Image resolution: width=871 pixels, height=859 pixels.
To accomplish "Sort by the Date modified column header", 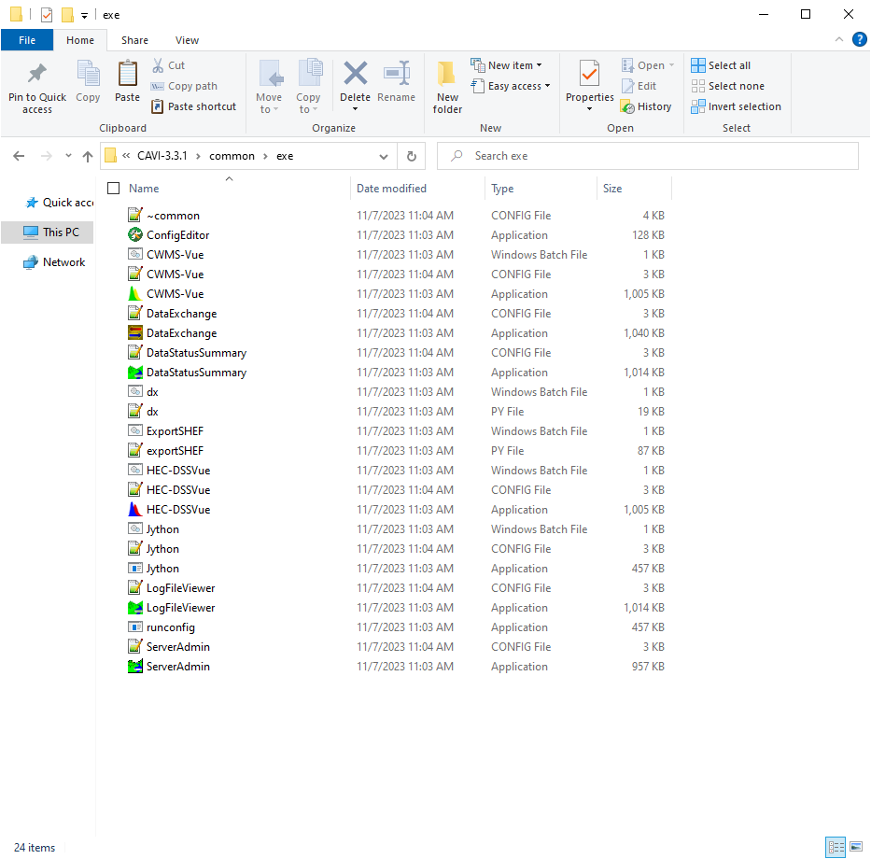I will (x=391, y=189).
